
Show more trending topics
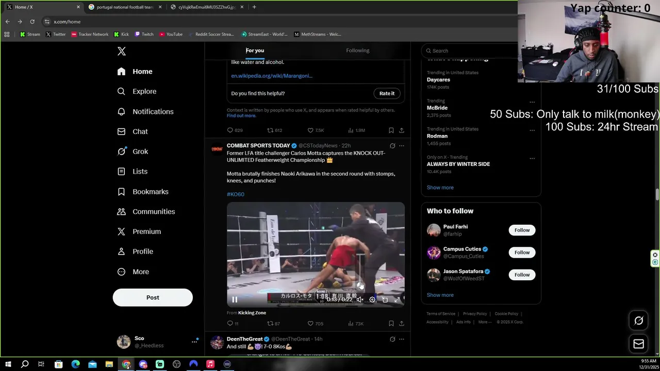(440, 188)
